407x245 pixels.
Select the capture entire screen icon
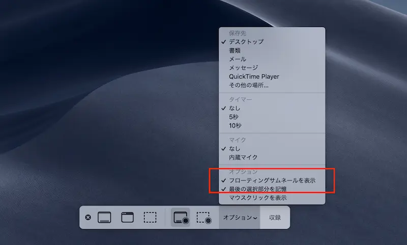104,217
